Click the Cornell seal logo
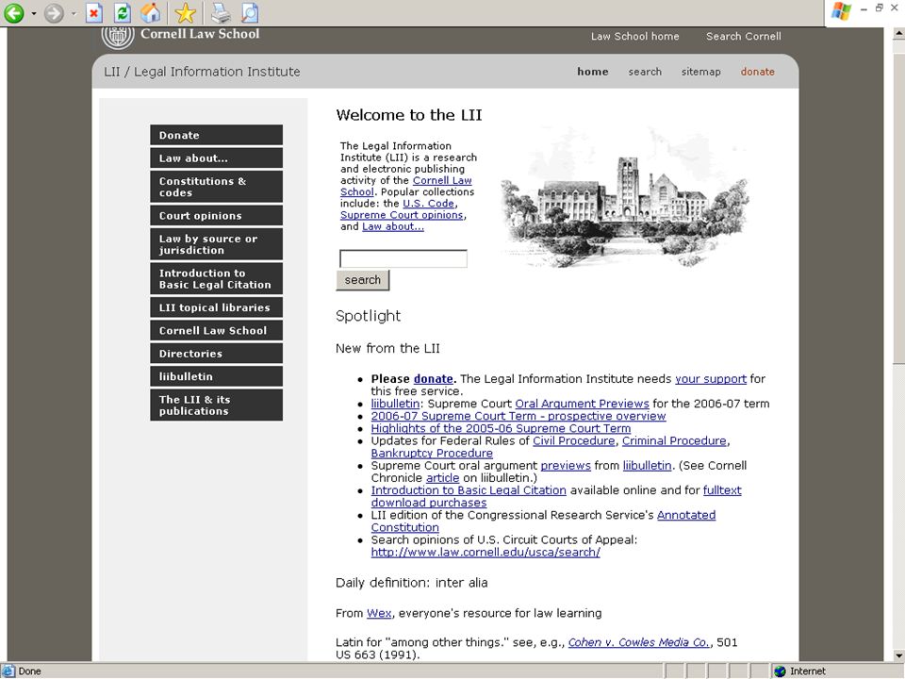 pyautogui.click(x=118, y=37)
